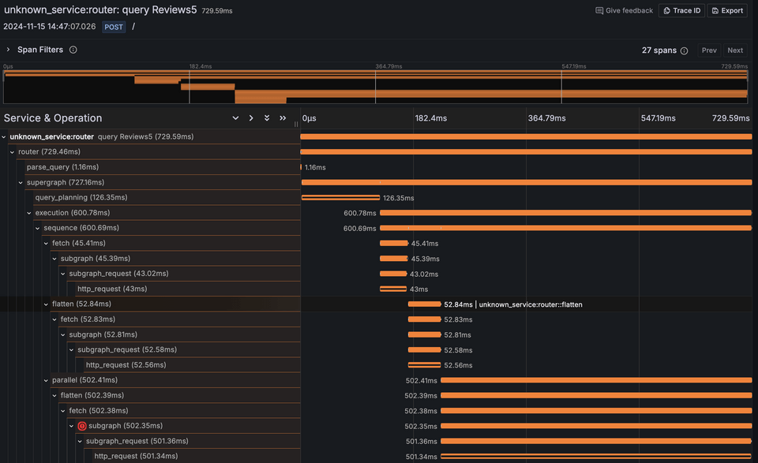The height and width of the screenshot is (463, 758).
Task: Click the parse_query 1.16ms timeline bar
Action: coord(301,167)
